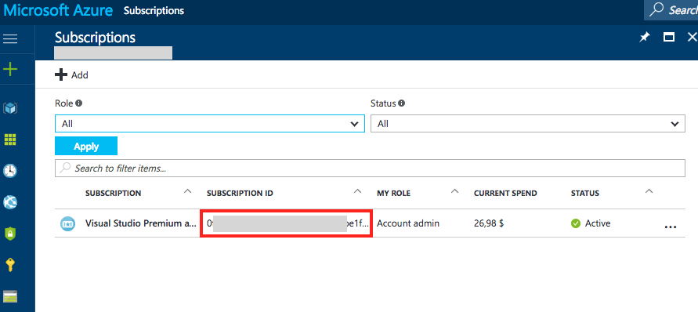
Task: Click the green Active status checkmark
Action: (x=576, y=223)
